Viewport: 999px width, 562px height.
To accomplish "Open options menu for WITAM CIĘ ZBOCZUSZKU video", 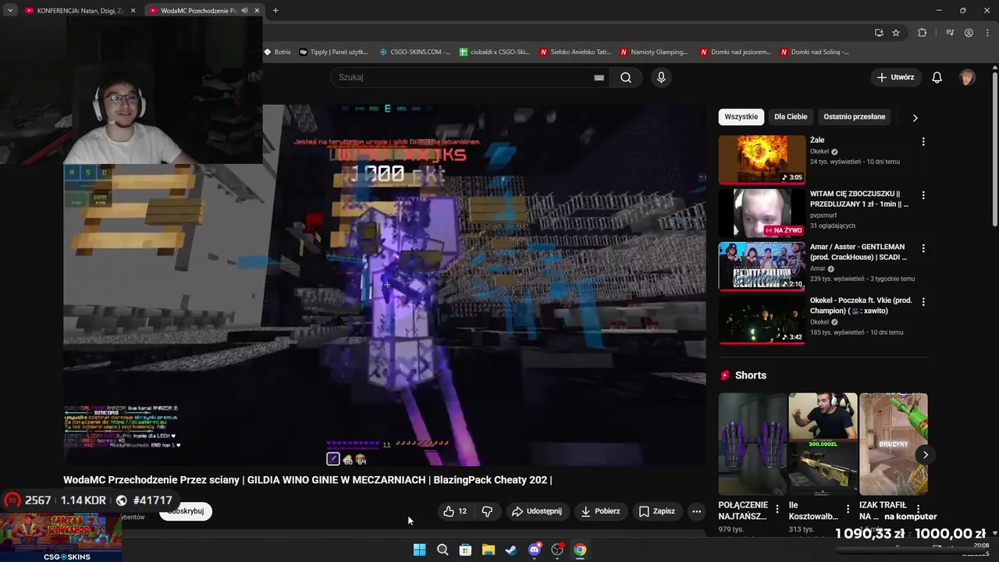I will (923, 195).
